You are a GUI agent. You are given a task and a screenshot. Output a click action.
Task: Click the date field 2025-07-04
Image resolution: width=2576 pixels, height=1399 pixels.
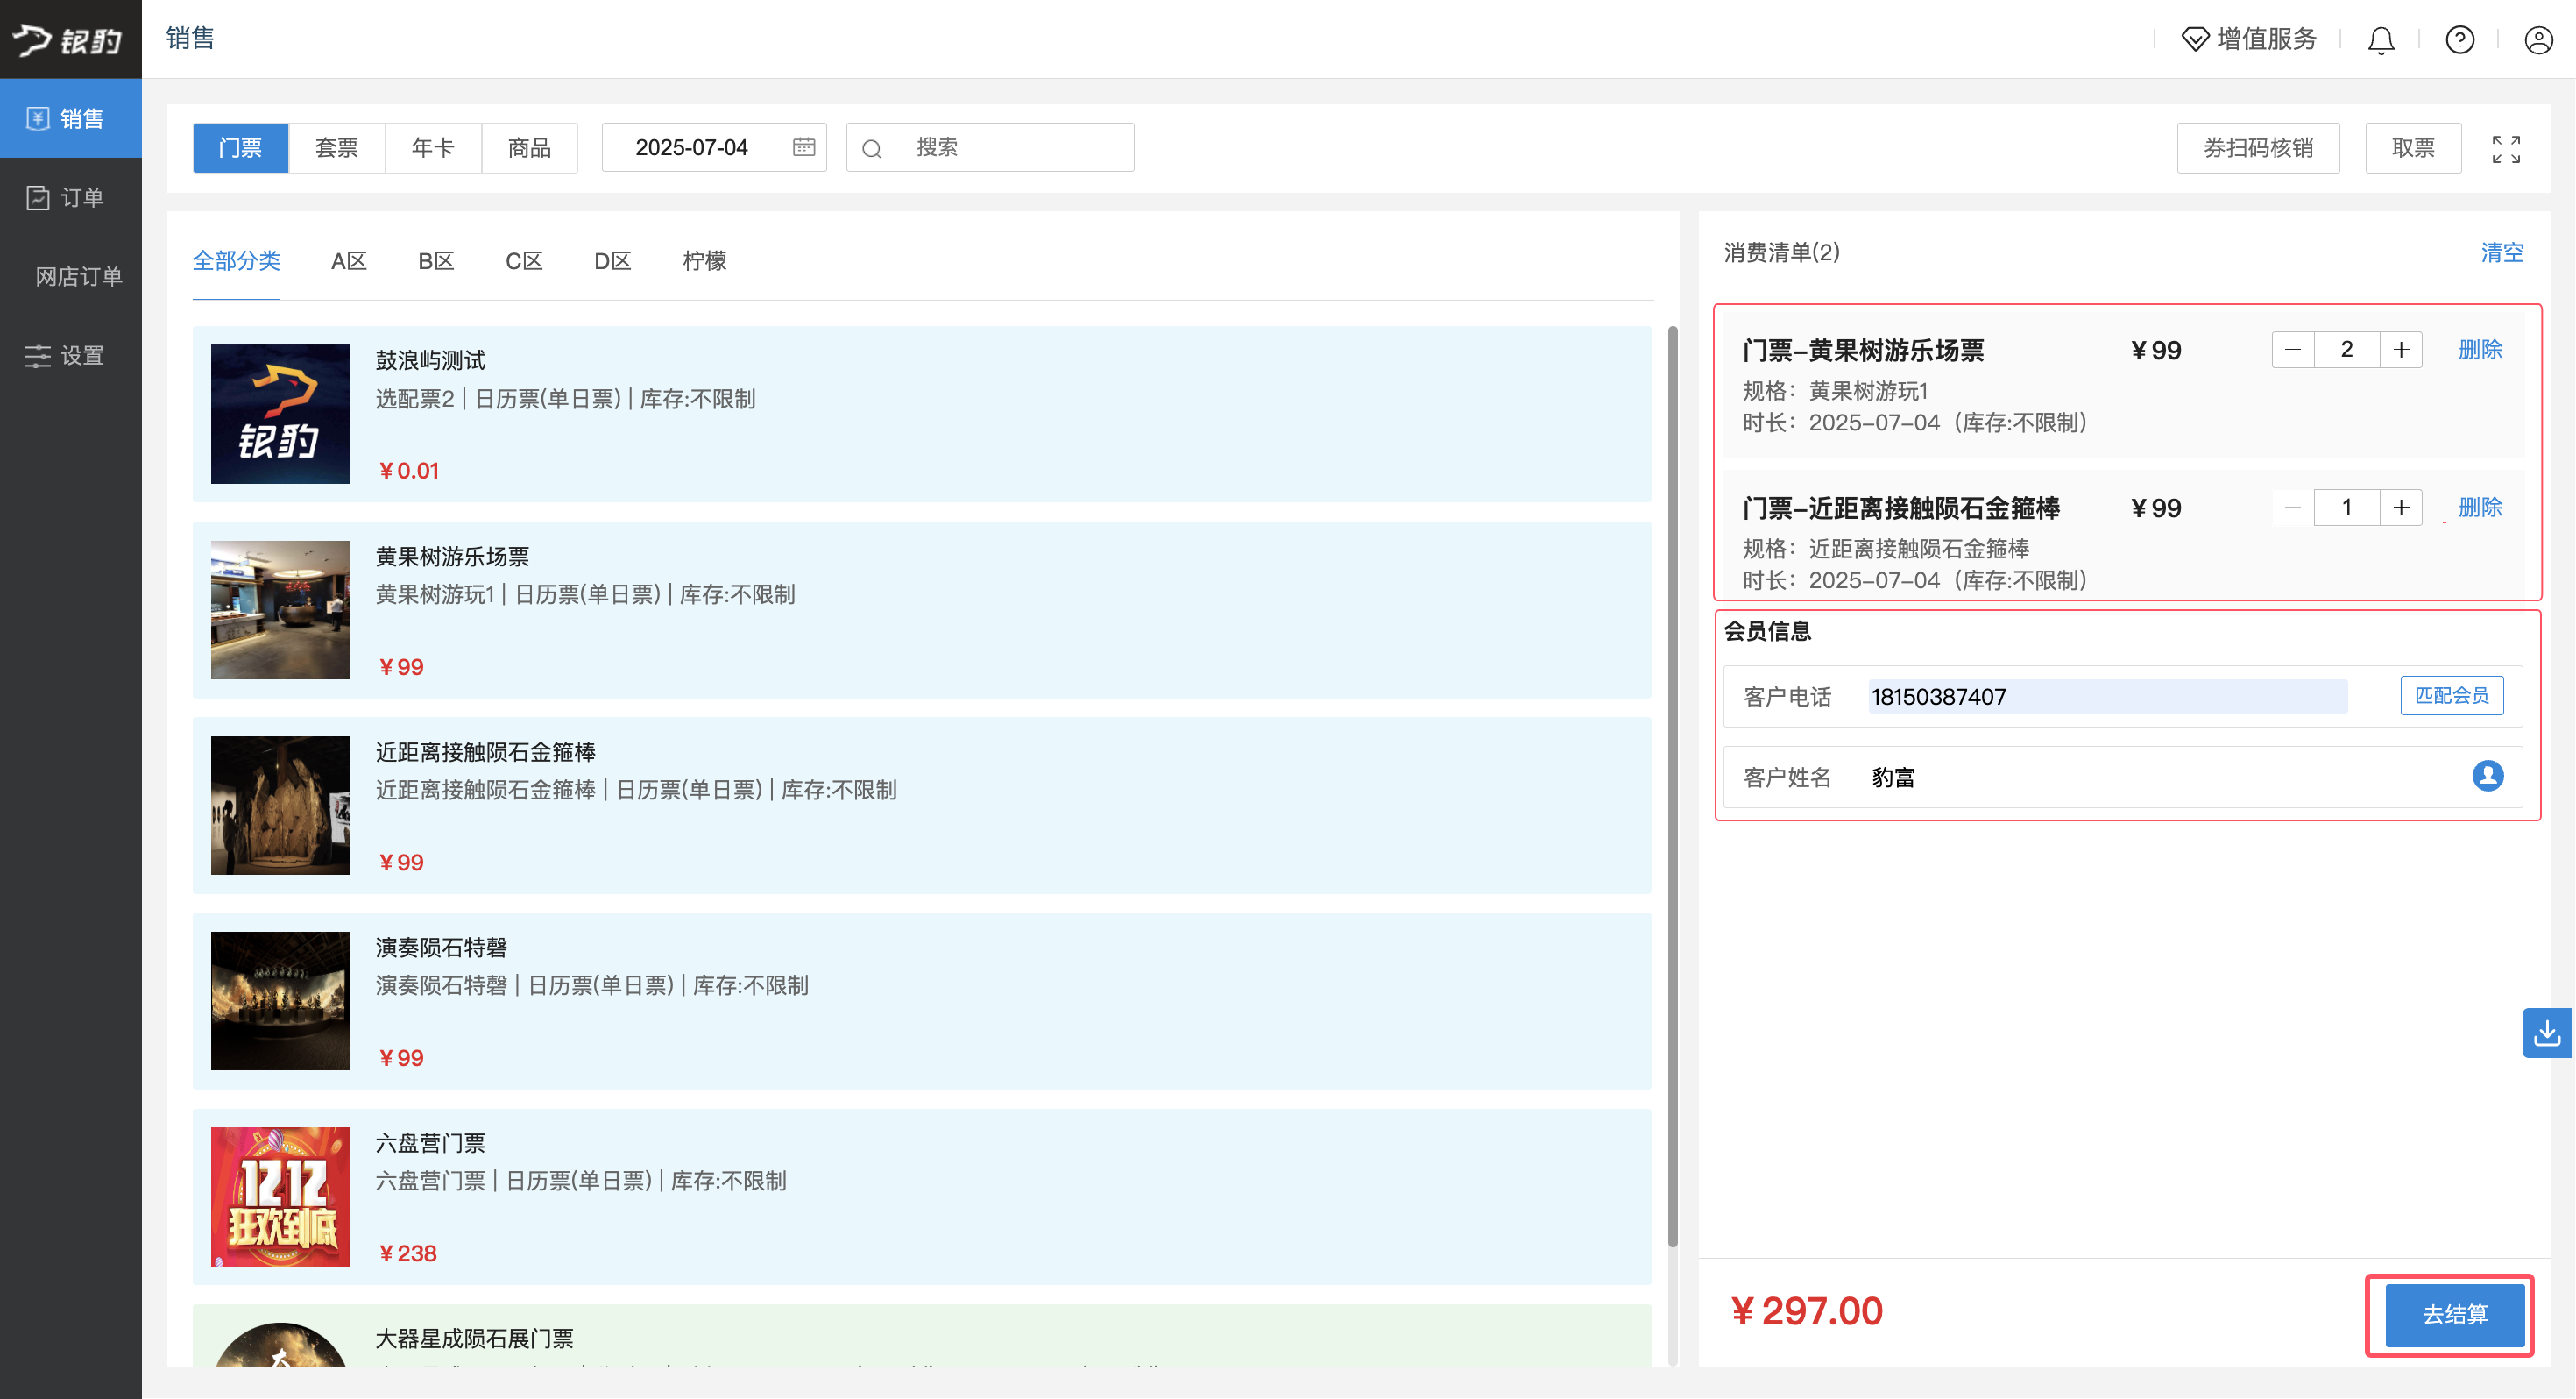714,148
